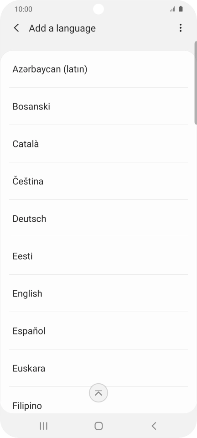Screen dimensions: 197x438
Task: Choose Español as the language
Action: [x=98, y=331]
